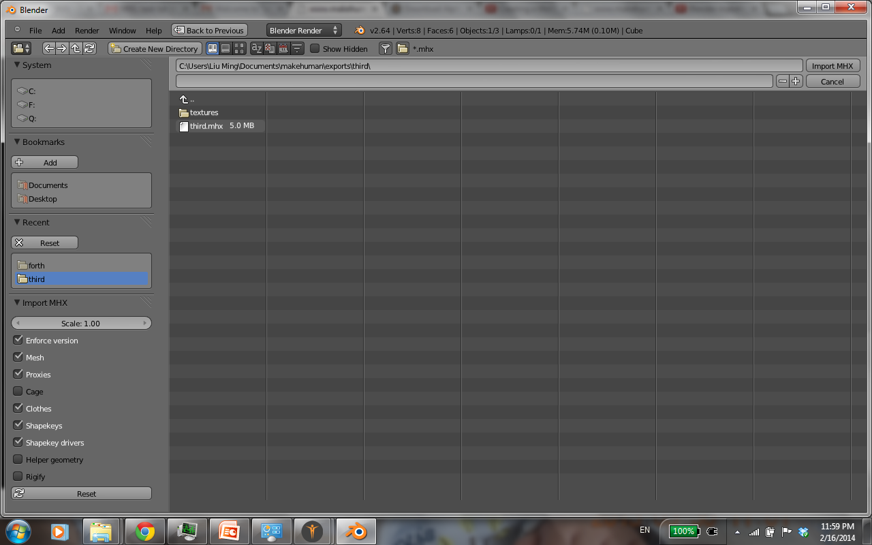
Task: Click Back to Previous button
Action: coord(209,30)
